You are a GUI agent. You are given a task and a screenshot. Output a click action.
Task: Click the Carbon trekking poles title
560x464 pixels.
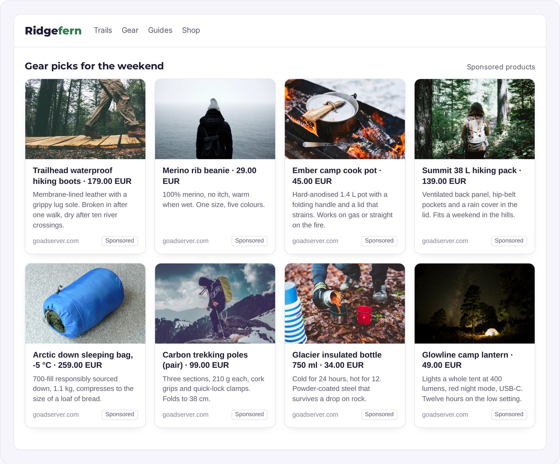click(x=205, y=360)
